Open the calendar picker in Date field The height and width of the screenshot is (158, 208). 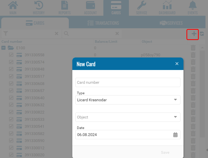175,135
